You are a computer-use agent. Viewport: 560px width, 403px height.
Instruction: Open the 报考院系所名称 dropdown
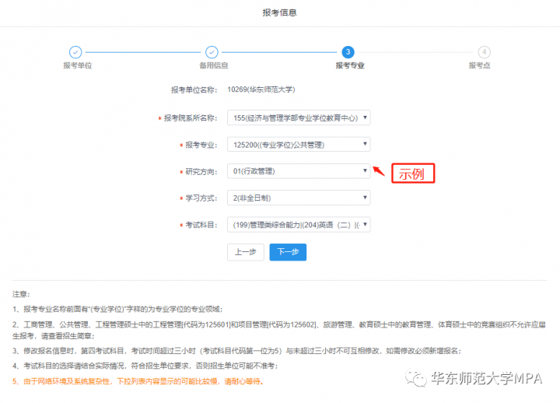pos(299,118)
